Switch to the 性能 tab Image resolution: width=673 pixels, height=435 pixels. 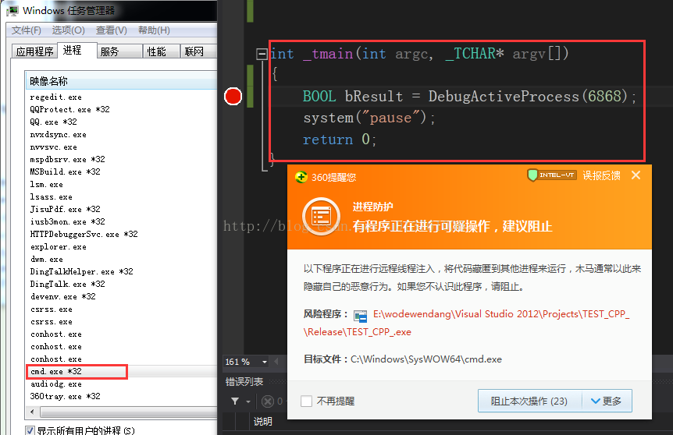coord(161,51)
